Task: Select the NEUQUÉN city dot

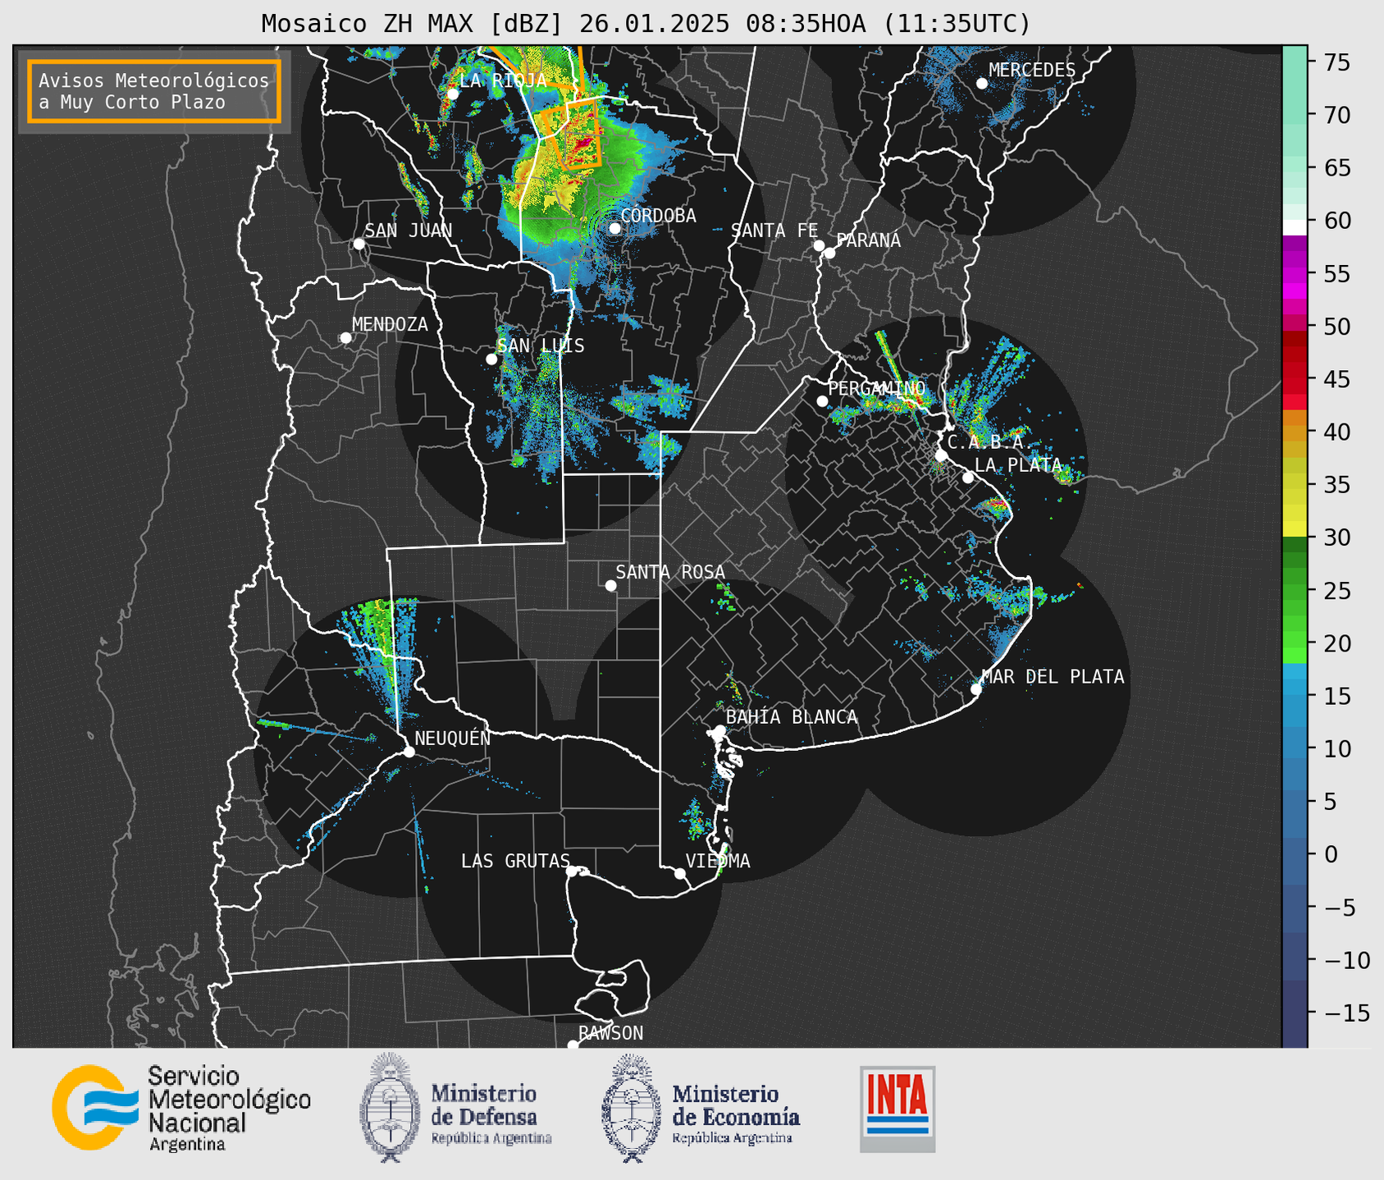Action: 409,752
